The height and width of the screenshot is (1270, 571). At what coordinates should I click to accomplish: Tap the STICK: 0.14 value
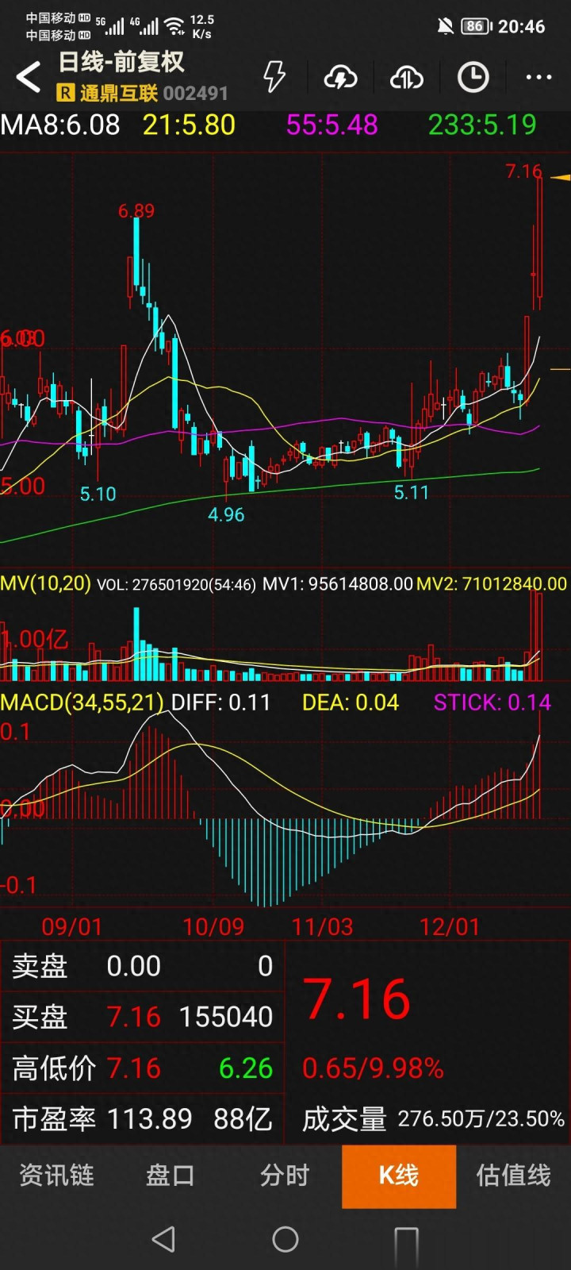point(492,702)
